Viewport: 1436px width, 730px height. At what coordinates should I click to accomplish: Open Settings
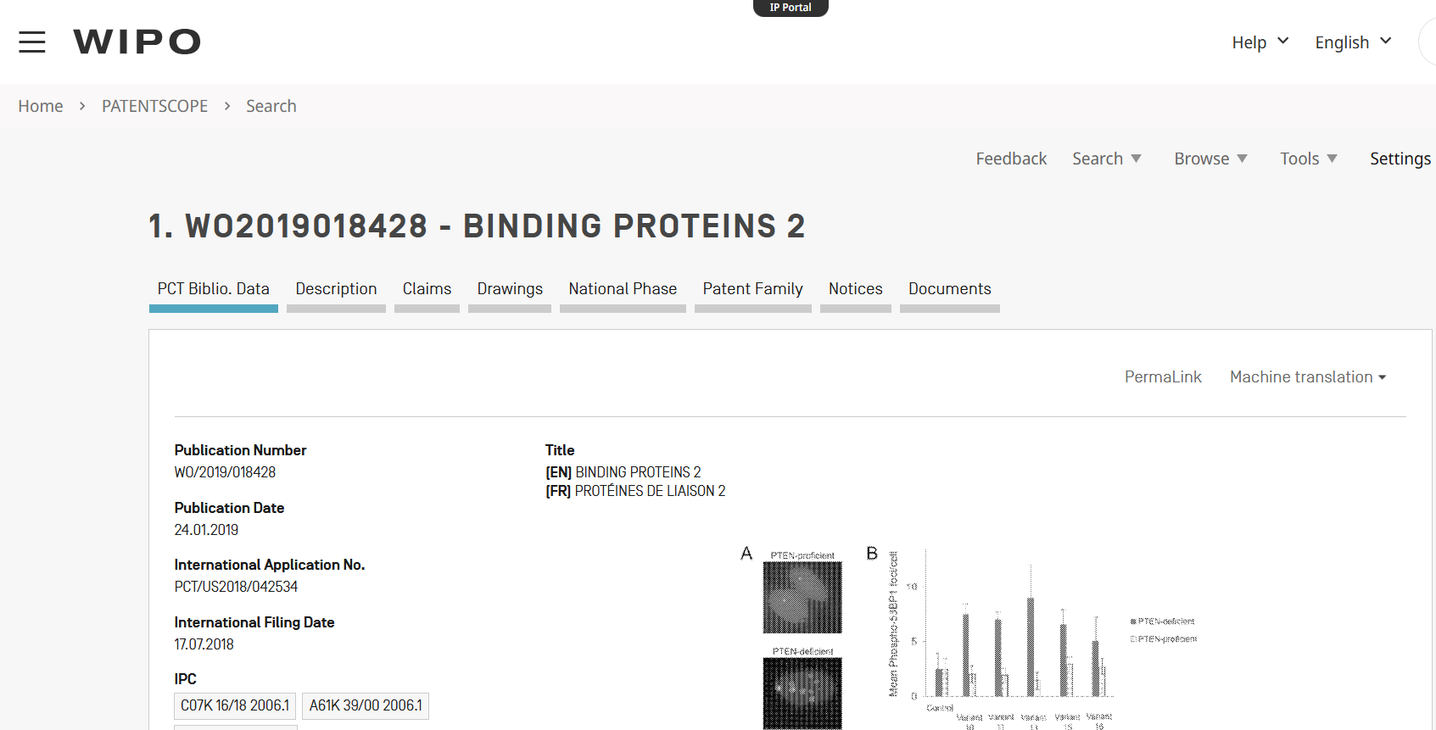coord(1400,159)
